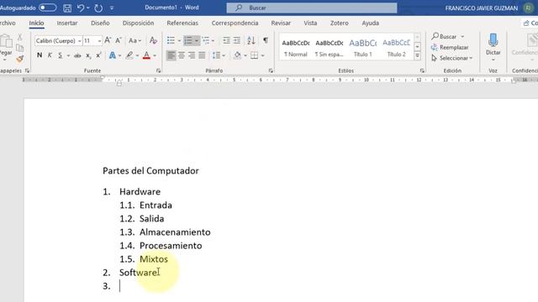Open the change case Aa dropdown
Screen dimensions: 538x302
tap(134, 40)
